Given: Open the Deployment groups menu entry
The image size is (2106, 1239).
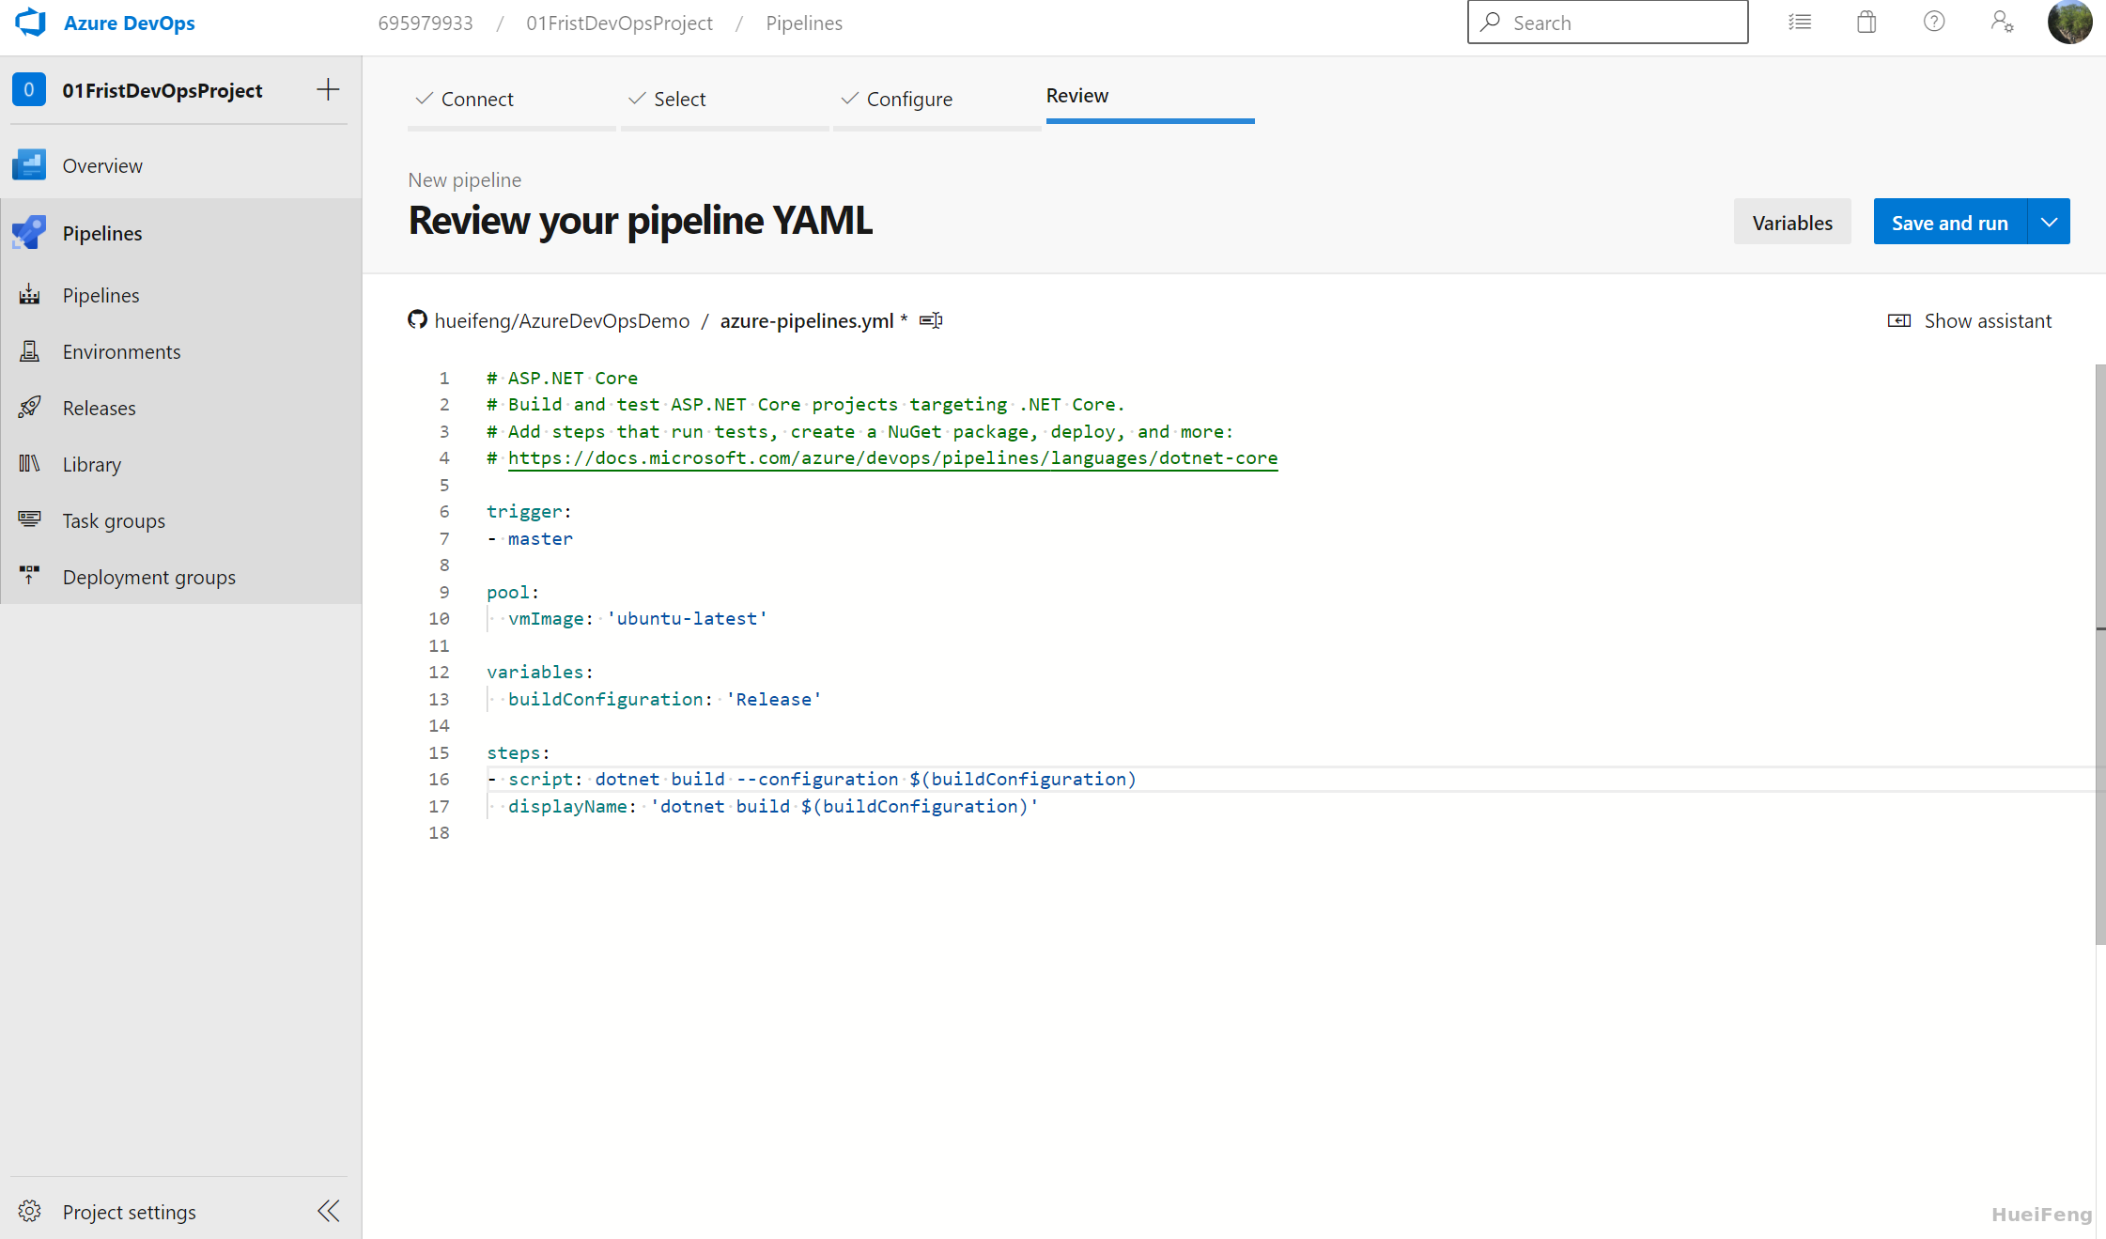Looking at the screenshot, I should (x=181, y=577).
